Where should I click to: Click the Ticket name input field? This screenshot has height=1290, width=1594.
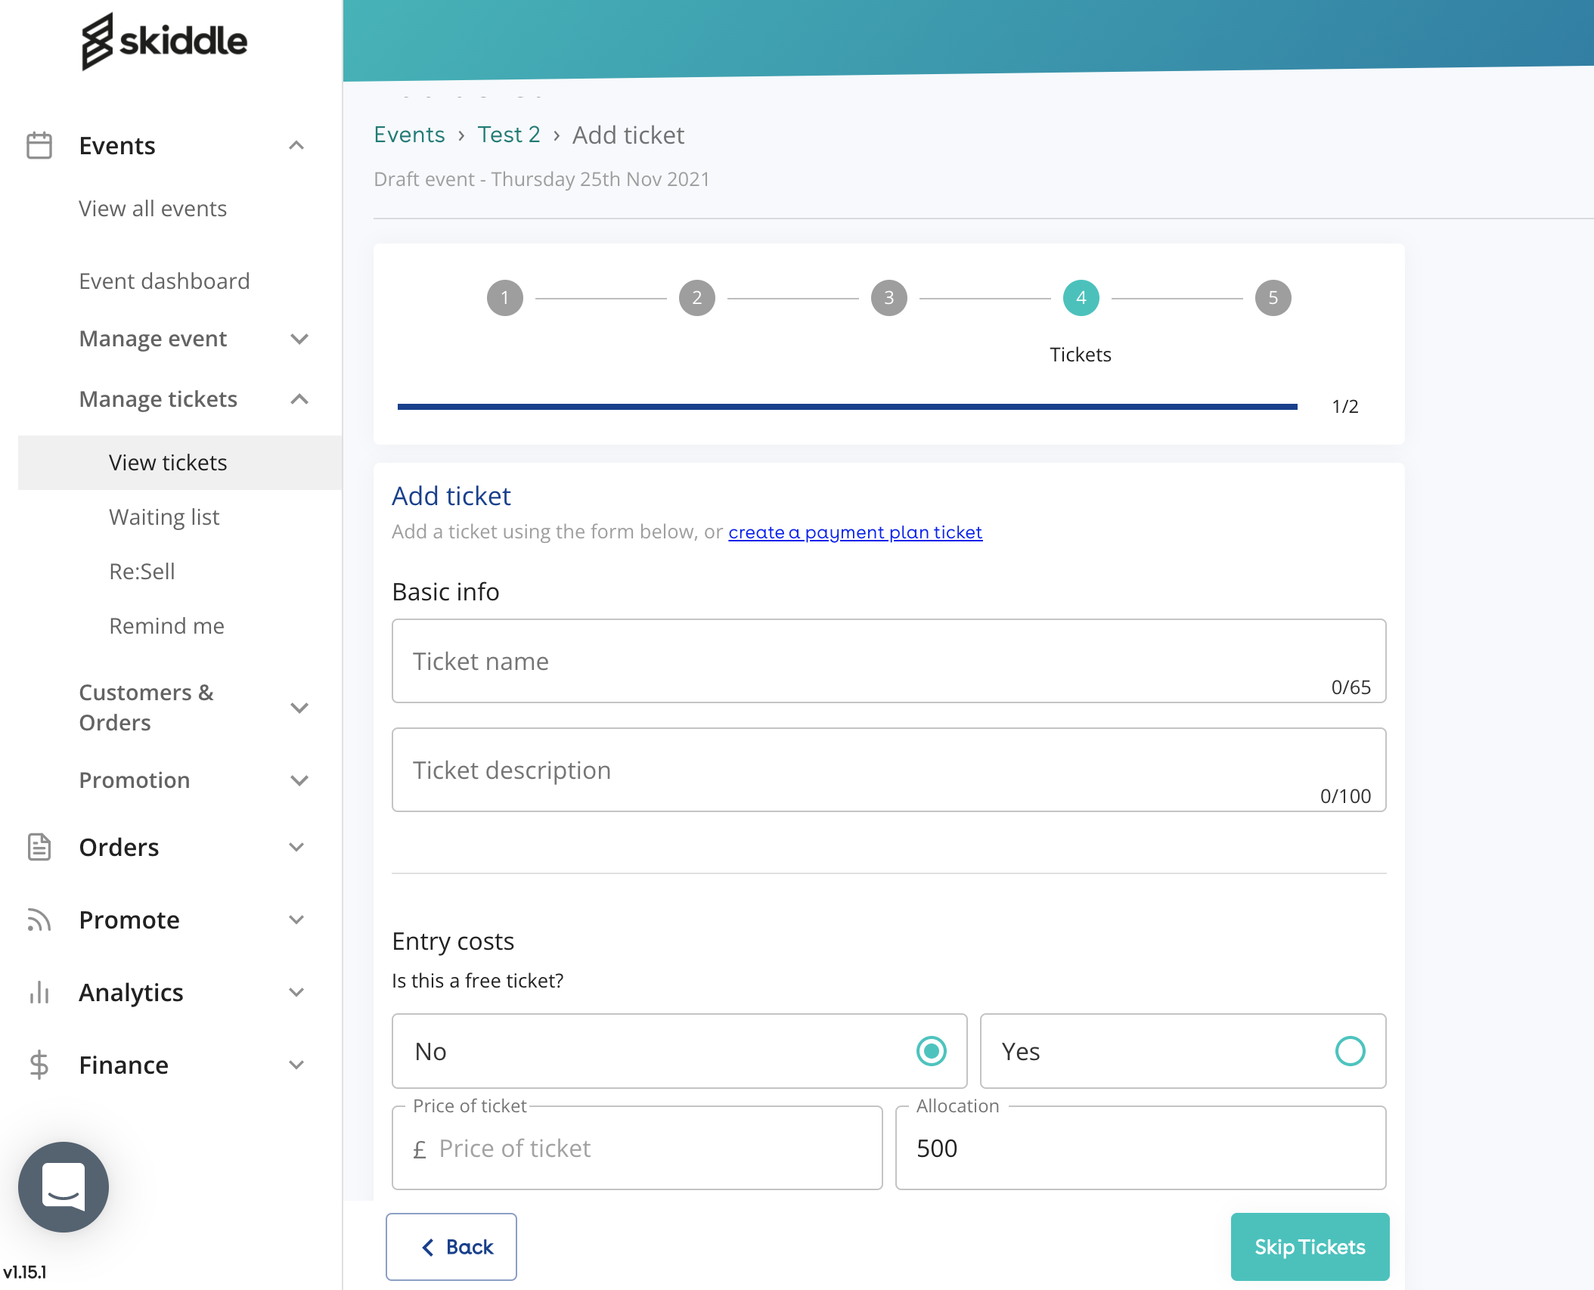[x=888, y=662]
